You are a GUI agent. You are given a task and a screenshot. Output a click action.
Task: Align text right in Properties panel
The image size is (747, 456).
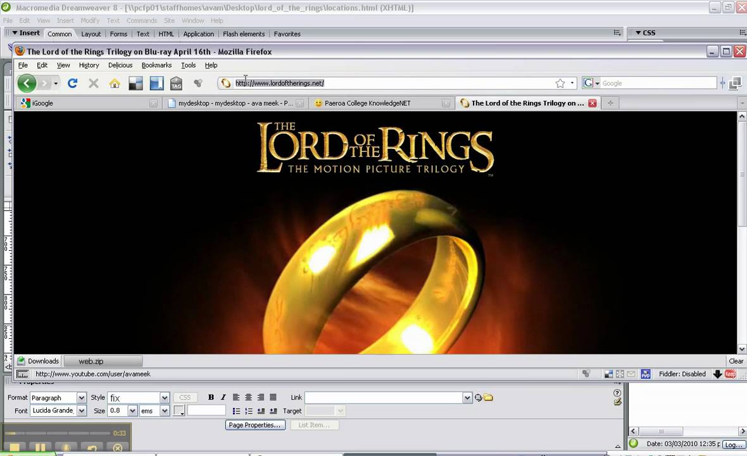pyautogui.click(x=261, y=397)
